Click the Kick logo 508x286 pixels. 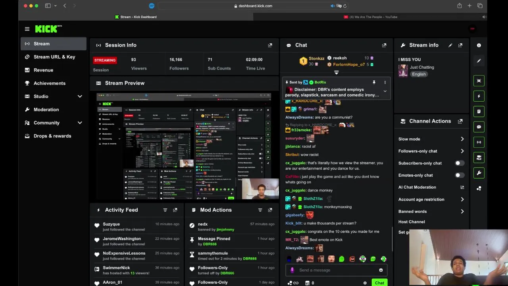coord(48,29)
